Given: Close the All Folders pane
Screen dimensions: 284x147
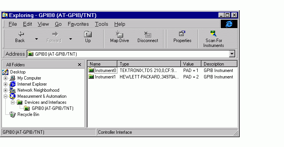Looking at the screenshot, I should (x=80, y=64).
